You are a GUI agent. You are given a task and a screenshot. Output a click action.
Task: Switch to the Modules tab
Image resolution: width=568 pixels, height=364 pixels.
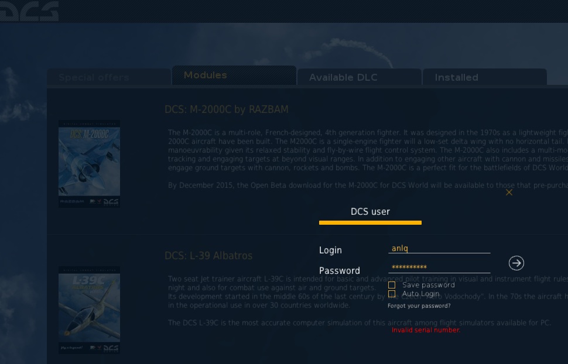click(x=234, y=75)
